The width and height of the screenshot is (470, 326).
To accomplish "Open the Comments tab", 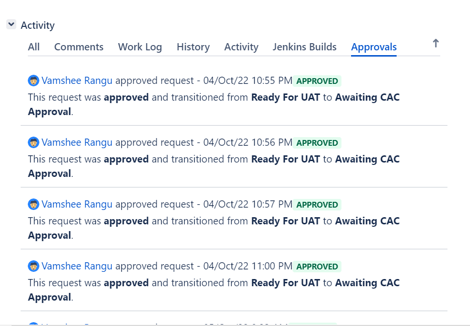I will pos(79,47).
